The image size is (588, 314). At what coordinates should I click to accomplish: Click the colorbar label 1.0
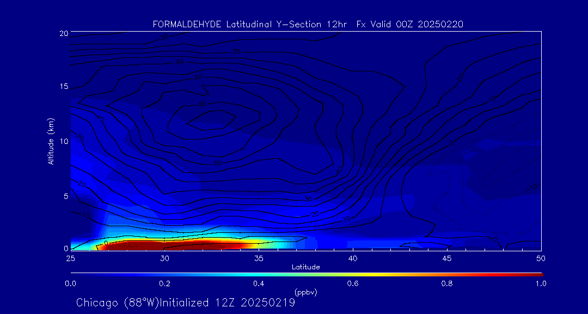(x=541, y=284)
